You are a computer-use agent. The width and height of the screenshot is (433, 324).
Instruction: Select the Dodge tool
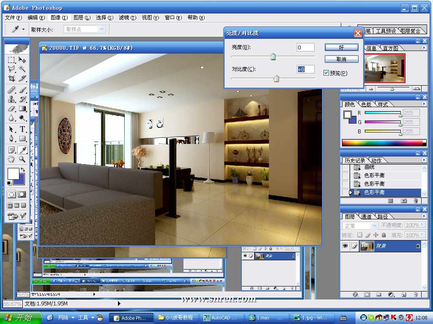pyautogui.click(x=22, y=118)
